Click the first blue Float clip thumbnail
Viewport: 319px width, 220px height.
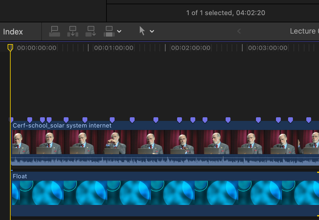tap(16, 193)
